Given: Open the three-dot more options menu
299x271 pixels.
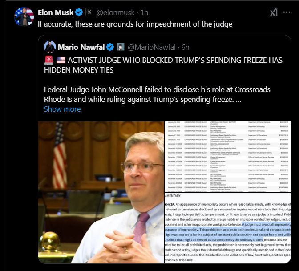Looking at the screenshot, I should coord(287,12).
